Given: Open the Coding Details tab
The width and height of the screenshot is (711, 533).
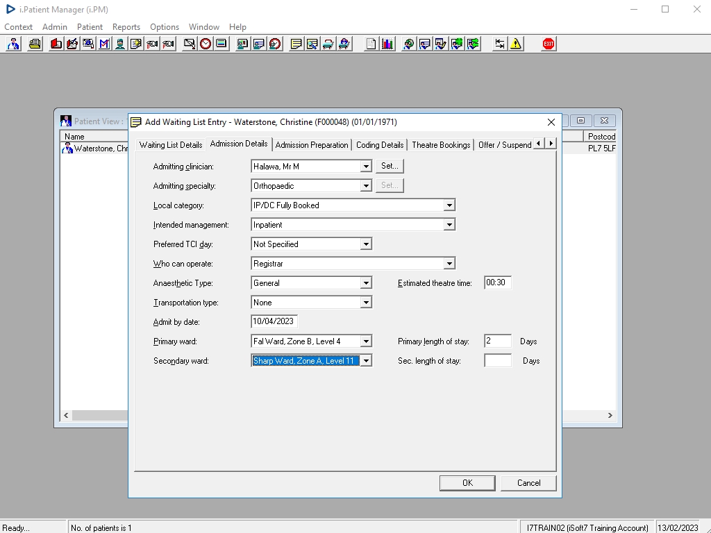Looking at the screenshot, I should pyautogui.click(x=380, y=145).
